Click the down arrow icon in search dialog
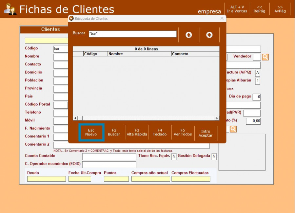 click(x=209, y=35)
